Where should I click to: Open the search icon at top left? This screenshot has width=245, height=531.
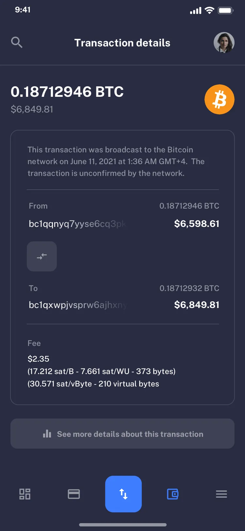tap(17, 43)
